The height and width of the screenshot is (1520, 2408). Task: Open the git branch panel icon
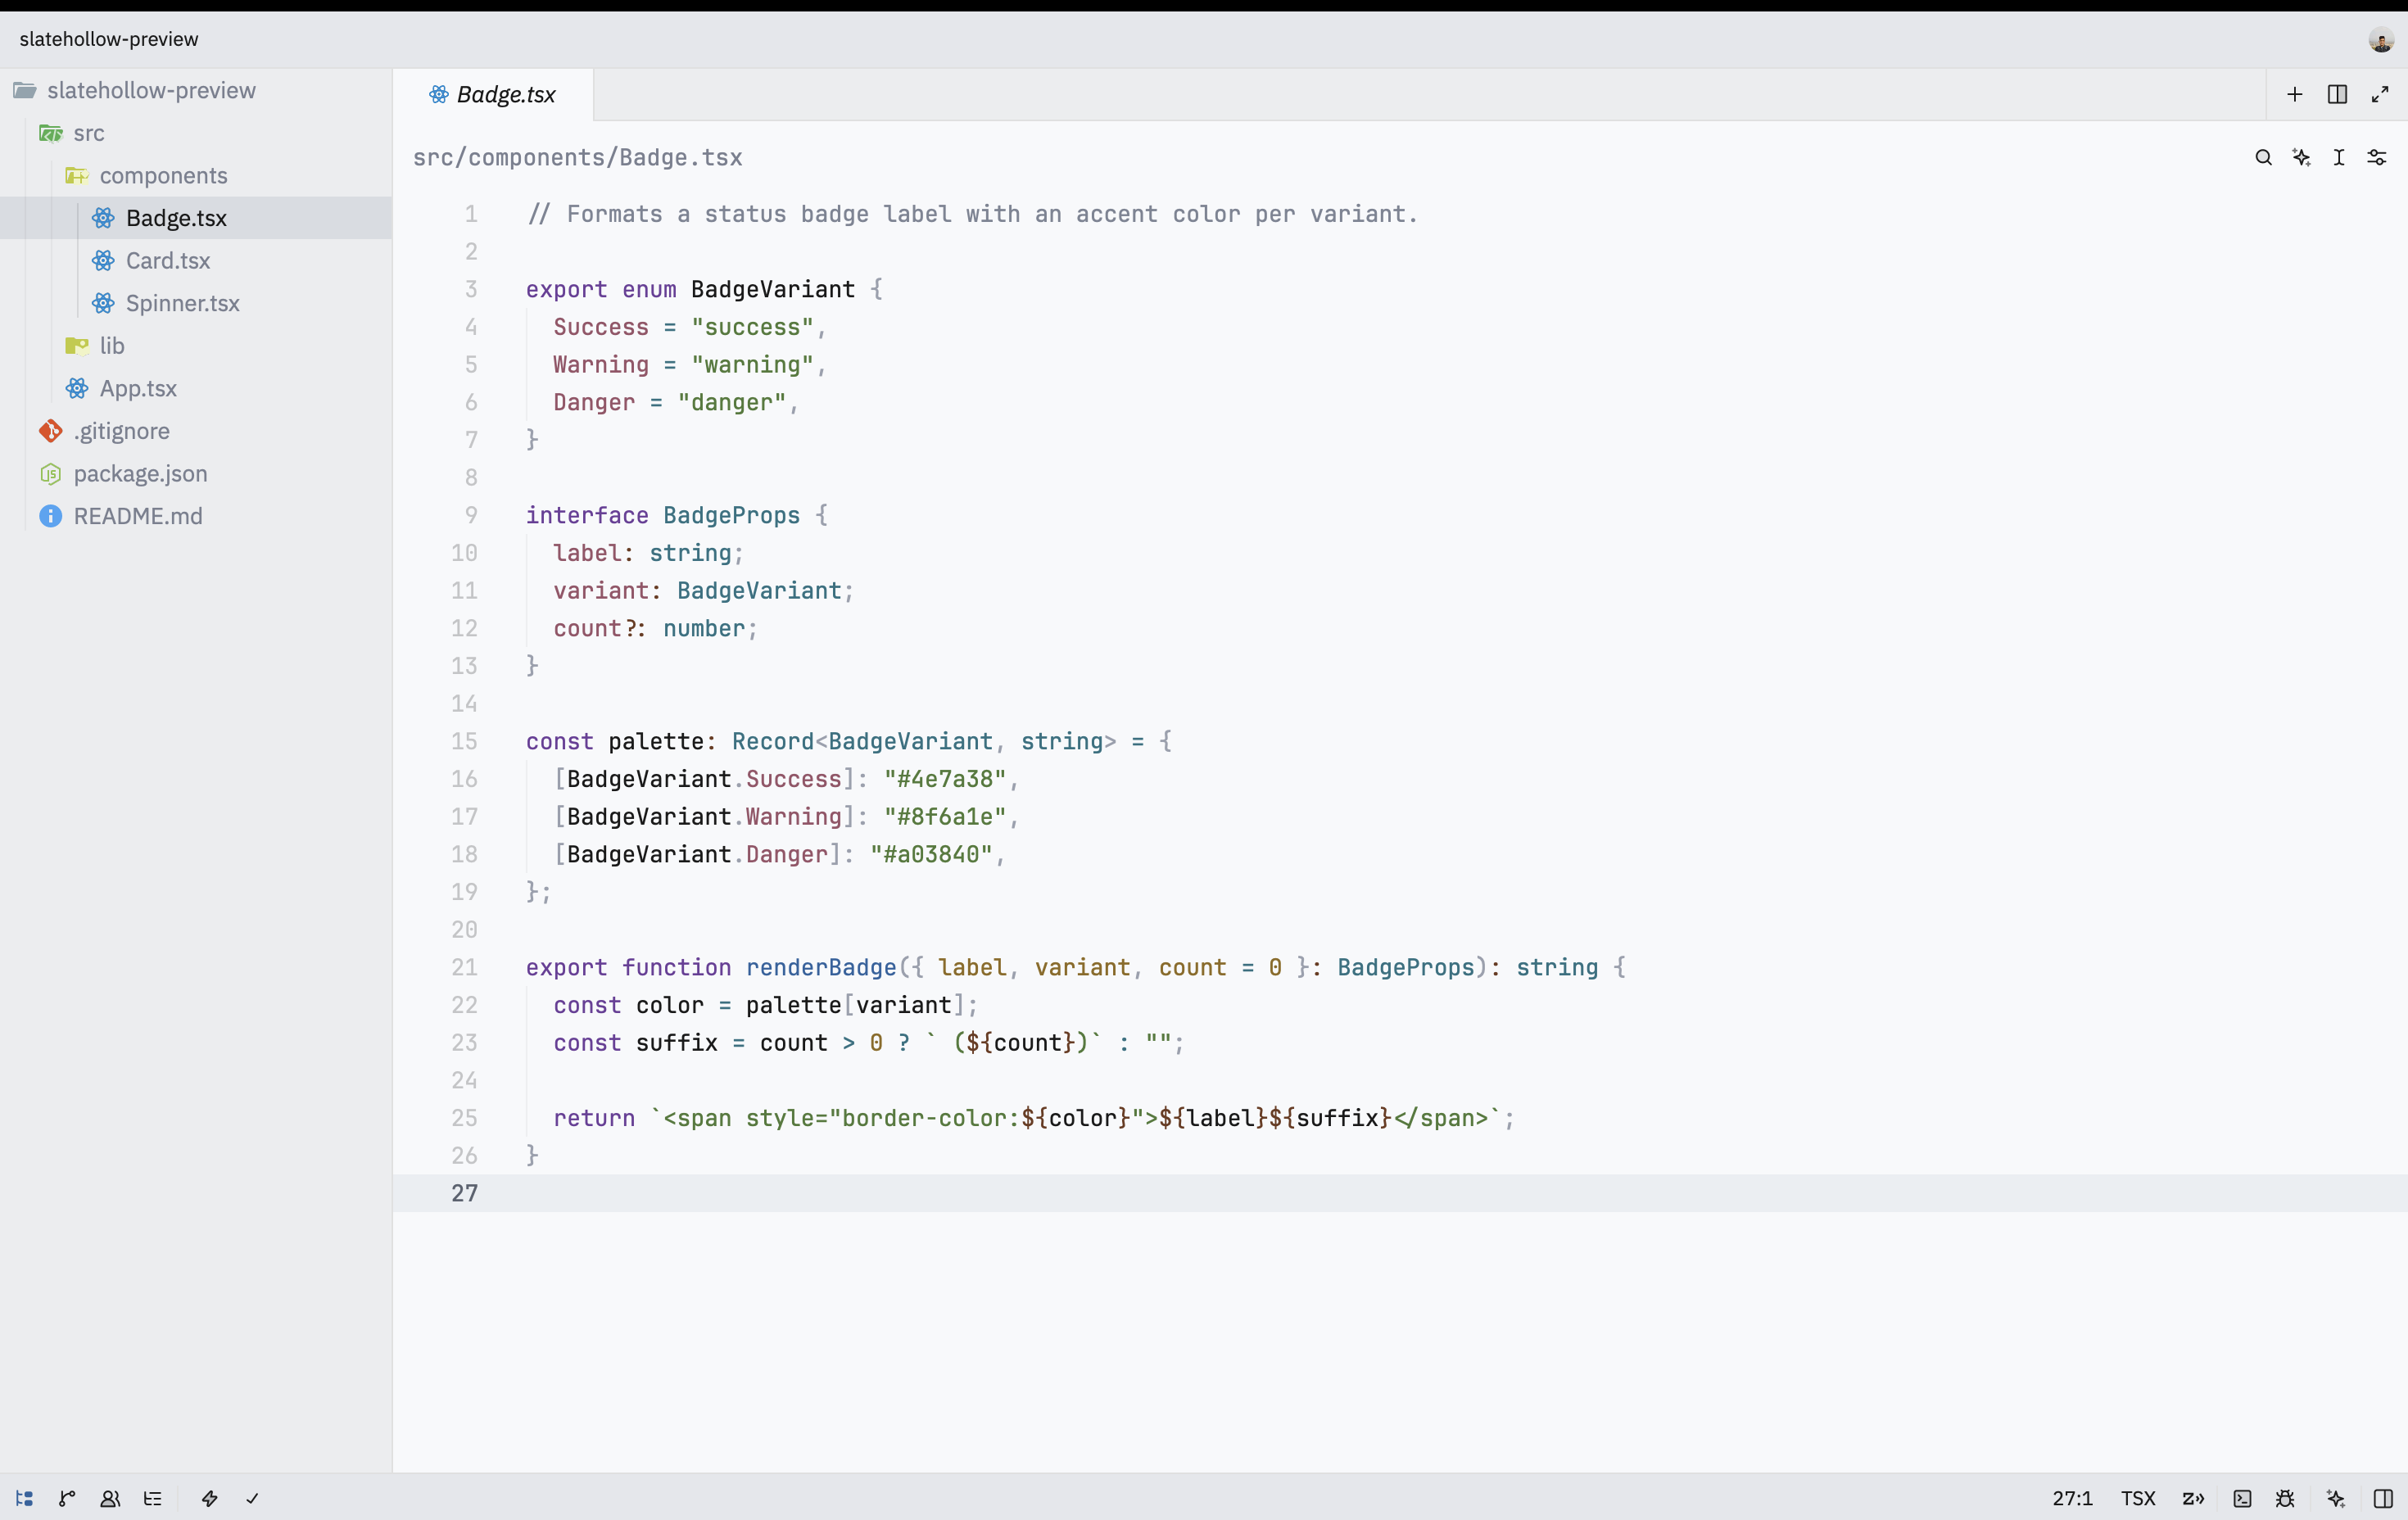point(67,1498)
